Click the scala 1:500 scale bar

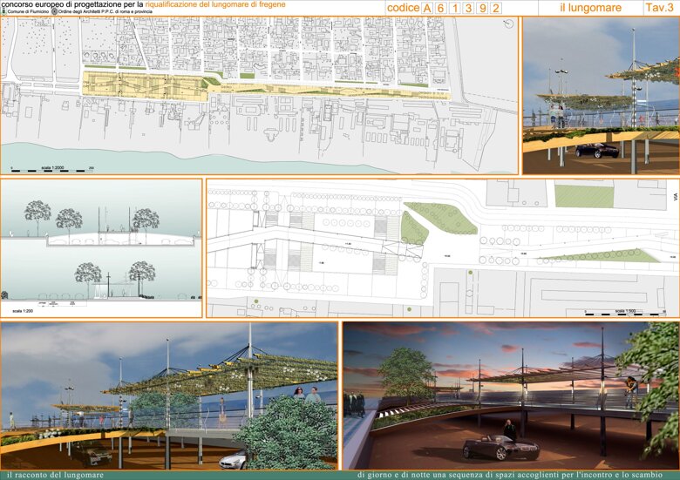(625, 313)
